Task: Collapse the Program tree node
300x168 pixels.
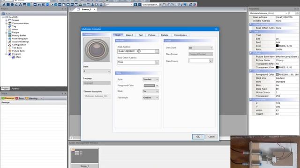Action: click(6, 54)
